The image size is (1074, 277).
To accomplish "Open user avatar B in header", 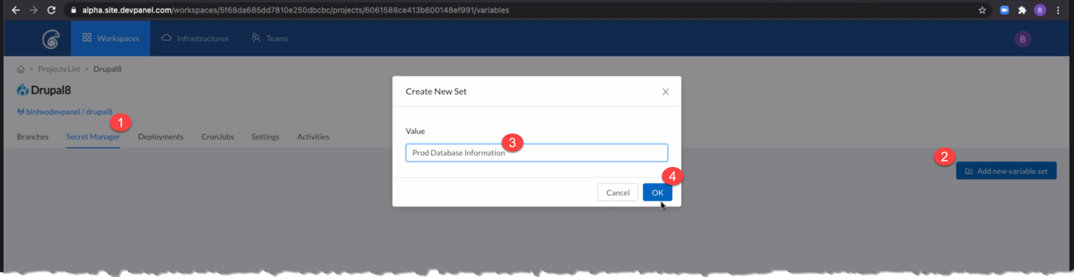I will [1022, 39].
